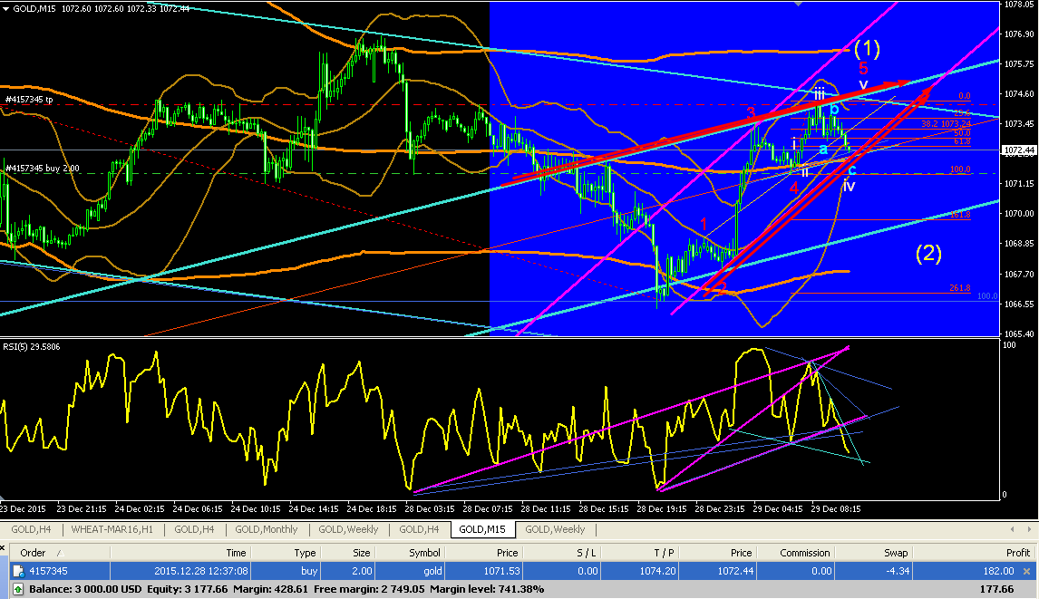Open the GOLD,Weekly tab right after GOLD,Monthly
Image resolution: width=1039 pixels, height=599 pixels.
[348, 529]
